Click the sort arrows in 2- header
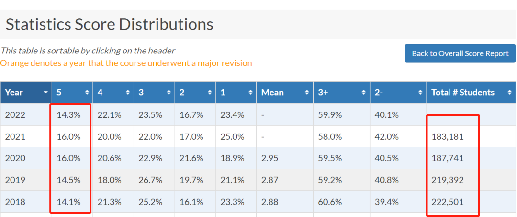The image size is (517, 217). coord(421,93)
